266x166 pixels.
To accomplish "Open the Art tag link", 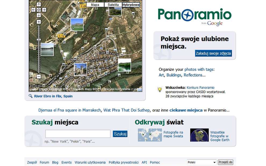I will point(161,75).
